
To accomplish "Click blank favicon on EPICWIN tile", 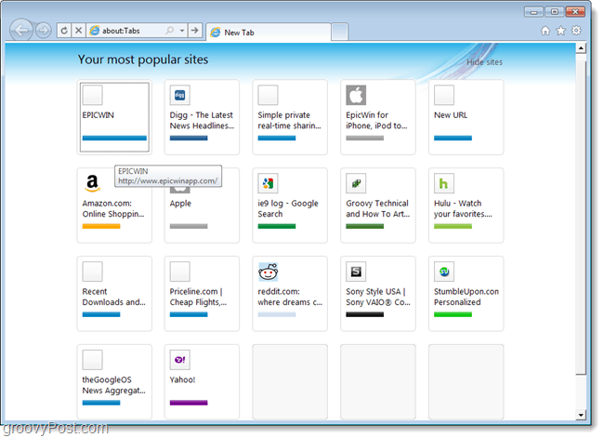I will point(92,95).
